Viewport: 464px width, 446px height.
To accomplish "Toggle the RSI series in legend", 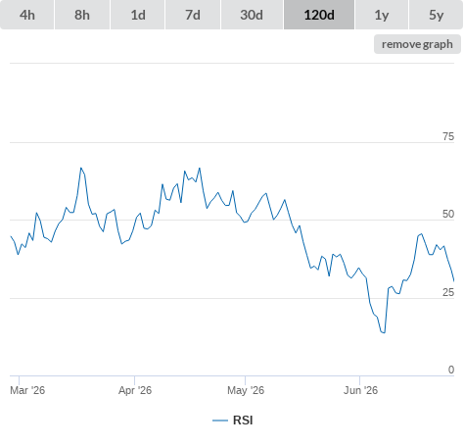I will [x=243, y=421].
